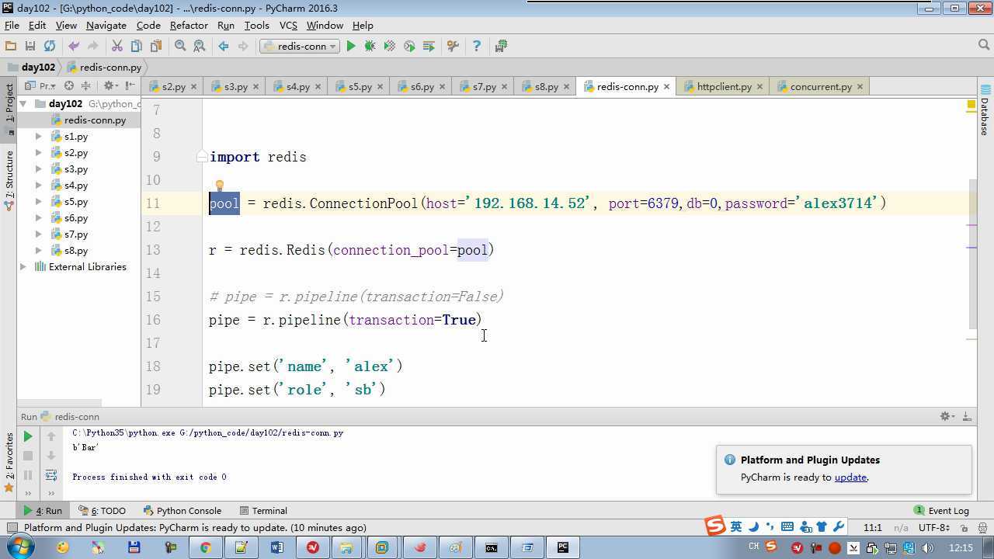Screen dimensions: 994x559
Task: Toggle the 4: Run tool window
Action: 43,511
